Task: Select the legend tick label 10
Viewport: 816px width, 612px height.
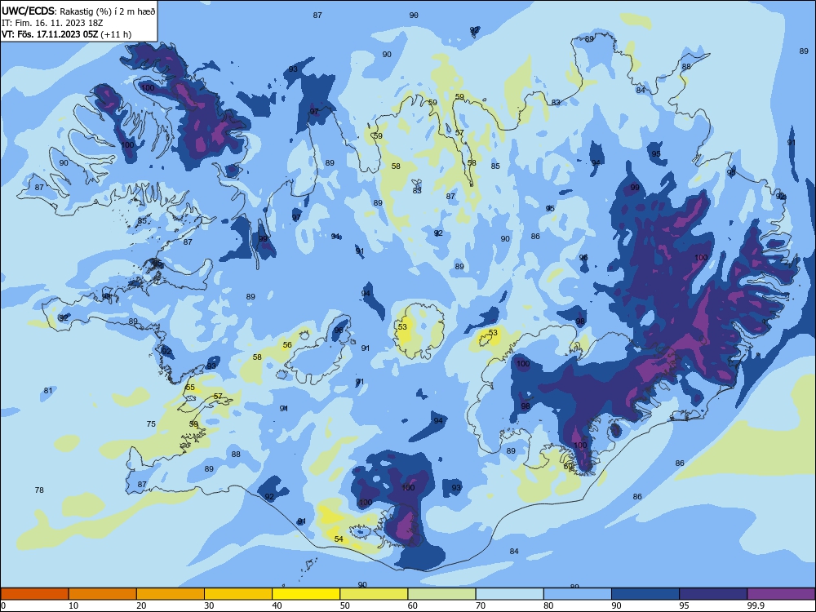Action: [x=73, y=605]
